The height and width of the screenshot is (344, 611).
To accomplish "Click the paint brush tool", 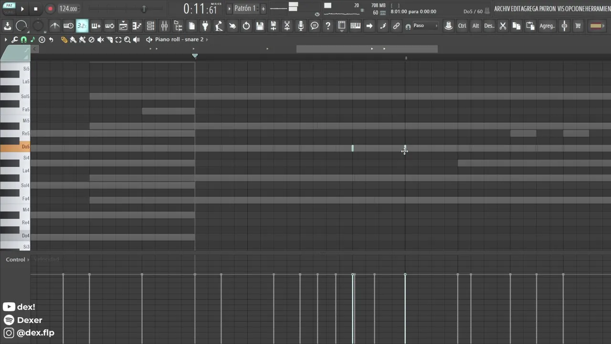I will tap(73, 40).
